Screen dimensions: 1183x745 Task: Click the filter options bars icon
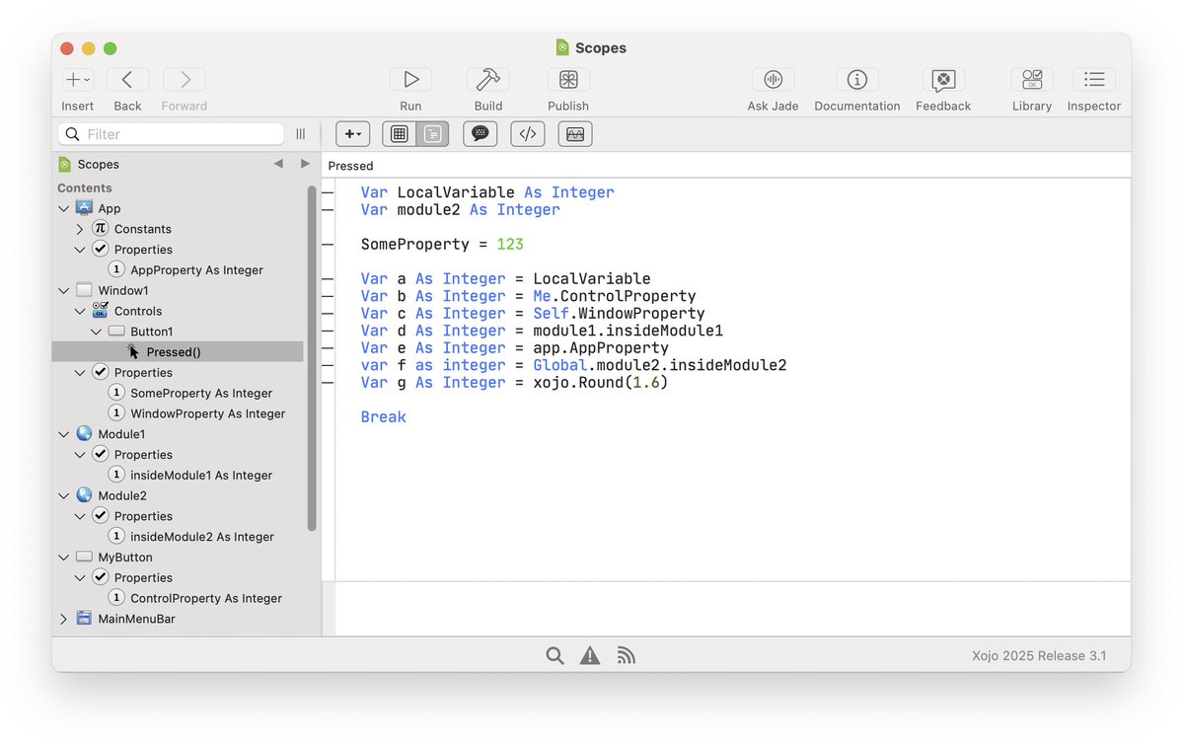coord(300,133)
